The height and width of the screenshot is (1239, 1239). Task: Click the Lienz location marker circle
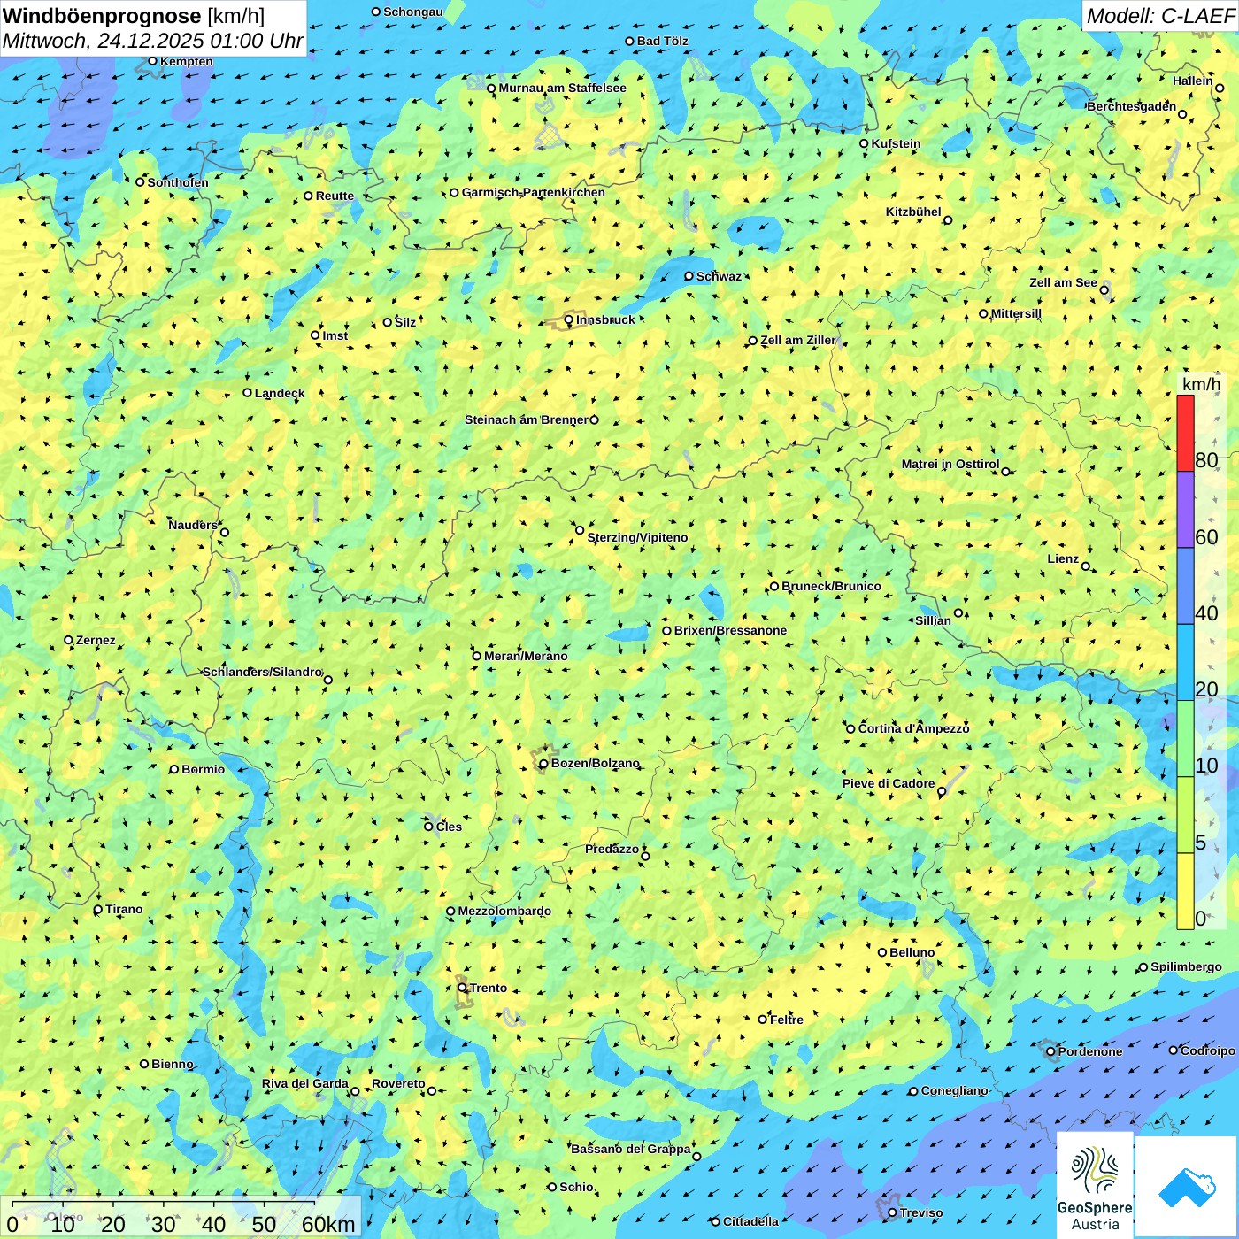[1086, 566]
